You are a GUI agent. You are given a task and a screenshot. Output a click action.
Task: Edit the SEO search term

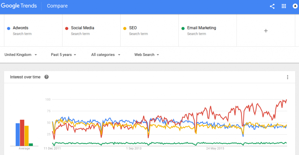click(x=133, y=28)
